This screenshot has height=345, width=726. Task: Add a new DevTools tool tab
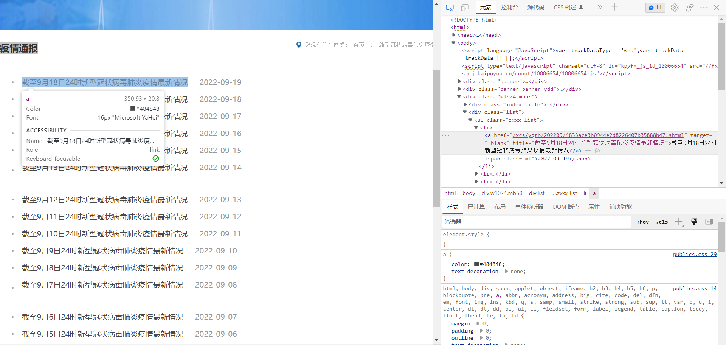[x=615, y=7]
